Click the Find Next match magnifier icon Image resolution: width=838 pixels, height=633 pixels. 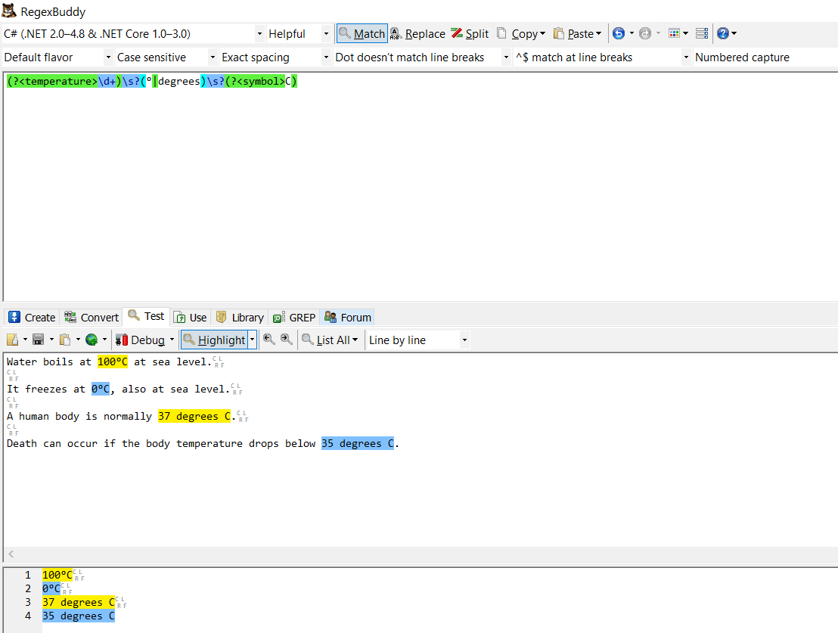coord(286,340)
